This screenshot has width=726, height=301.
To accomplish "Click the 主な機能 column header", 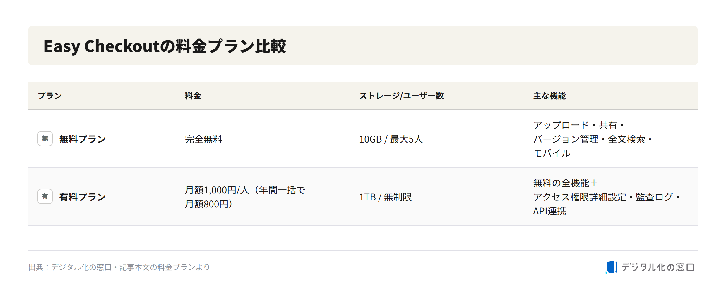I will [549, 96].
